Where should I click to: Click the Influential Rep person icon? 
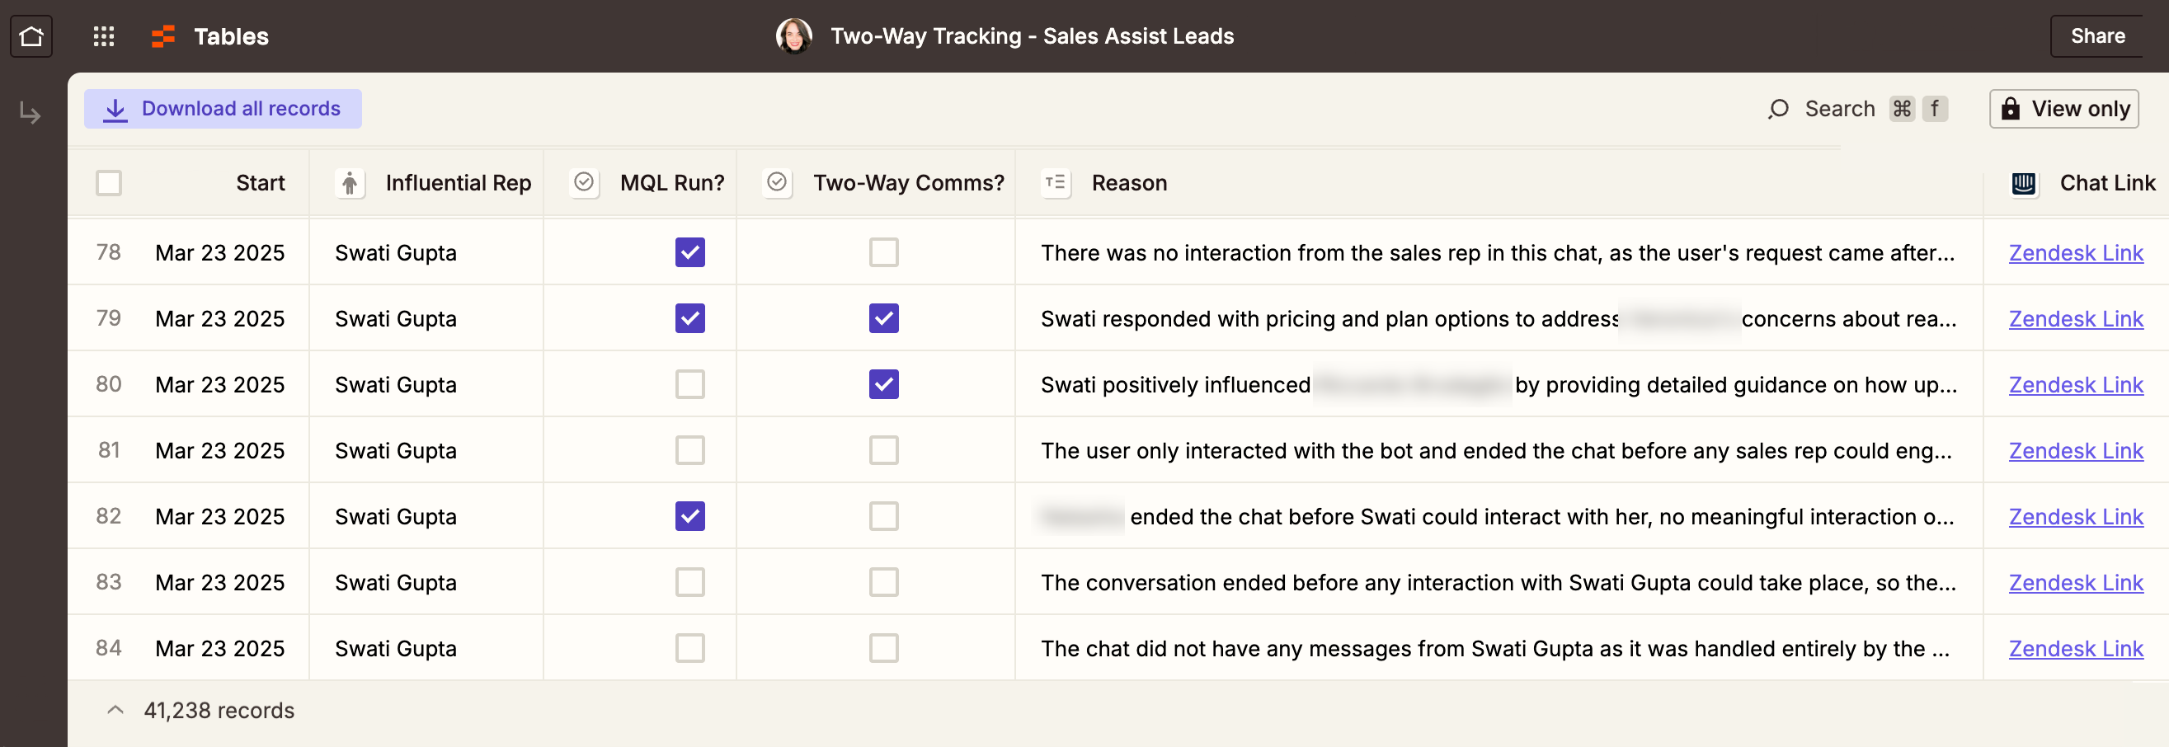(x=350, y=183)
